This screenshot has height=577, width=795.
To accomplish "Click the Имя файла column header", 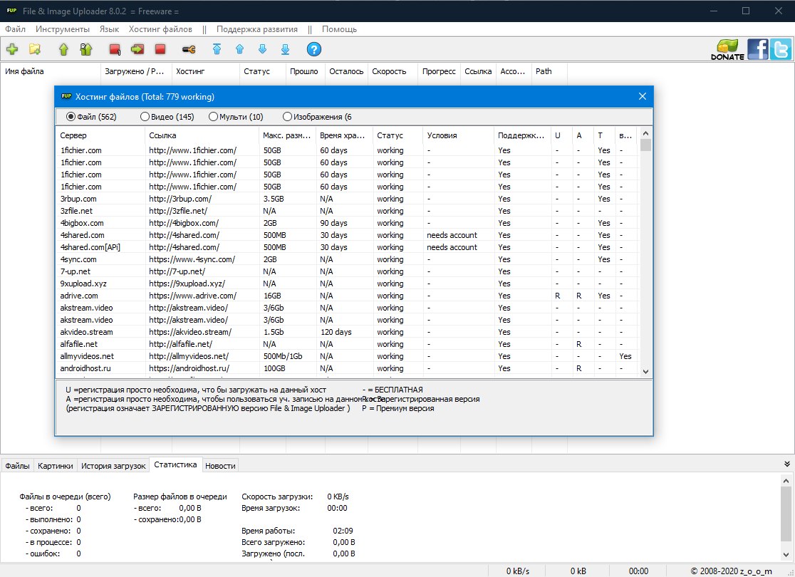I will coord(51,71).
